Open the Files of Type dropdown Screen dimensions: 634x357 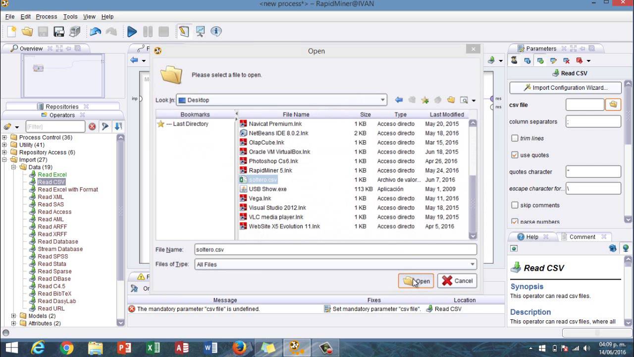(473, 264)
